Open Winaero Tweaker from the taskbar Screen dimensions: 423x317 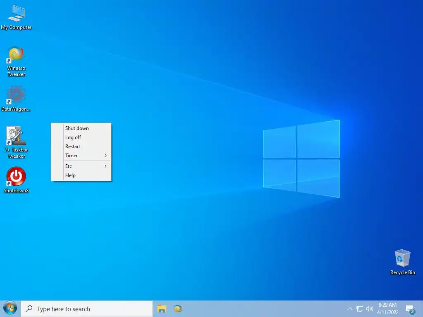[x=178, y=309]
